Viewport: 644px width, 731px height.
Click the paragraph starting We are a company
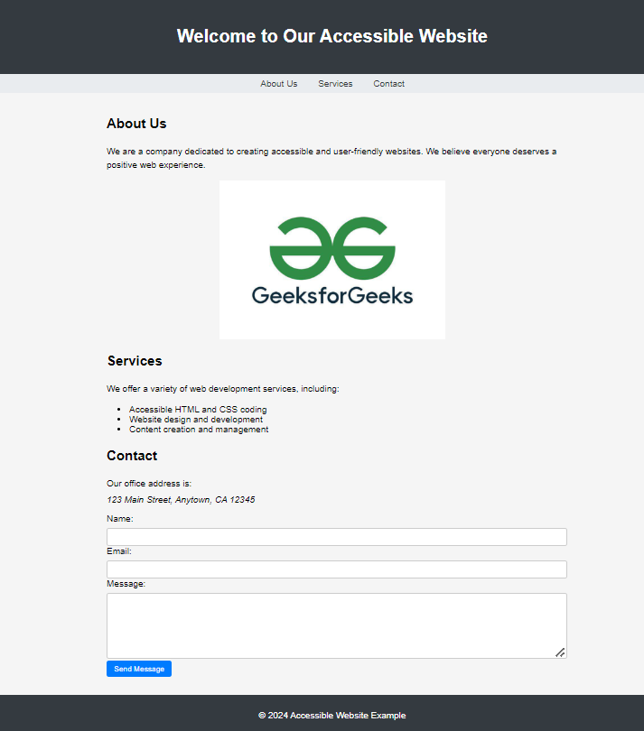pyautogui.click(x=331, y=158)
